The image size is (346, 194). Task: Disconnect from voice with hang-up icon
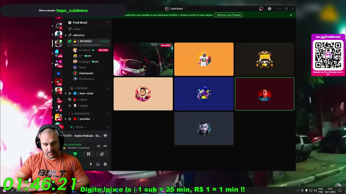[105, 146]
